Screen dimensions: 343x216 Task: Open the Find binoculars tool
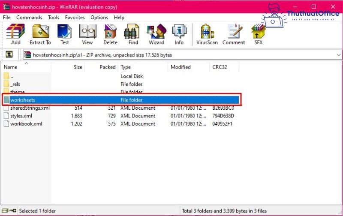(133, 34)
